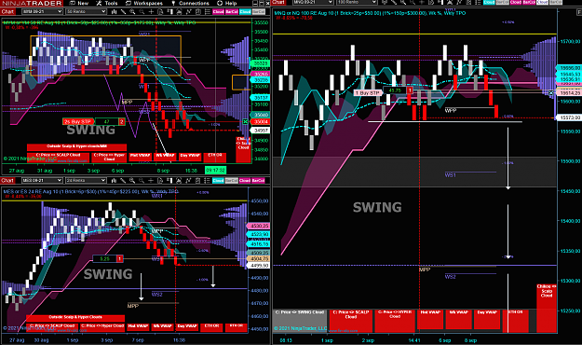Select drawing pencil in MES chart toolbar
The image size is (582, 345).
(x=123, y=180)
